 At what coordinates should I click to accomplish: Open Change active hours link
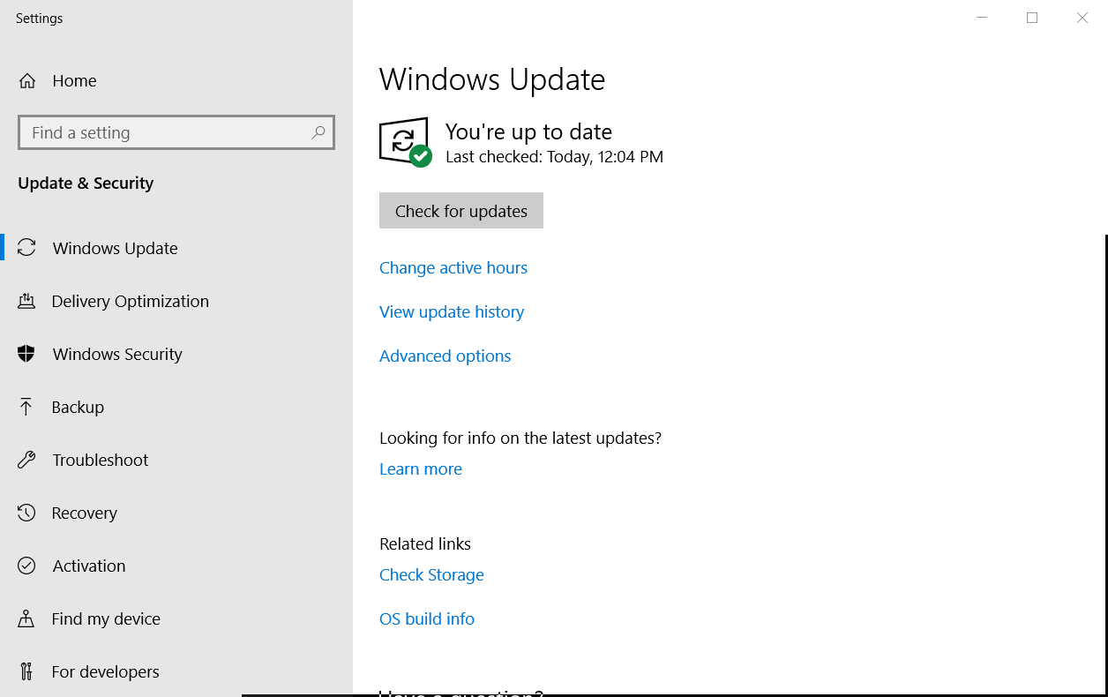[453, 267]
